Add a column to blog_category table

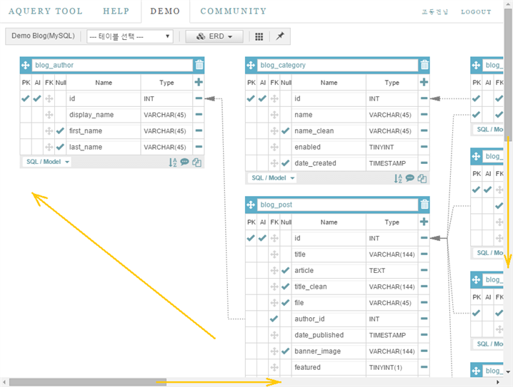(424, 83)
